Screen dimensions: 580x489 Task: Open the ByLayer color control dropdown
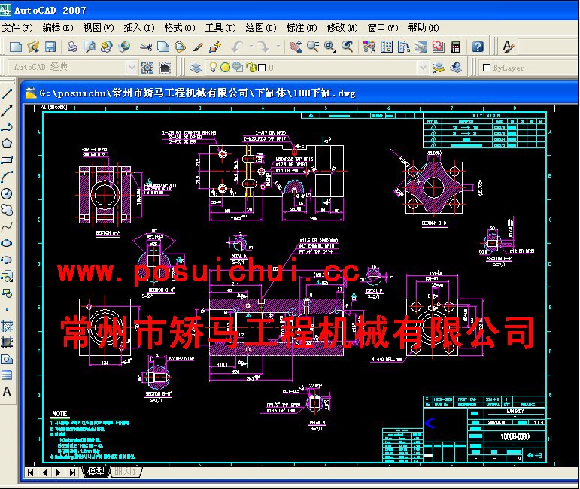pyautogui.click(x=530, y=68)
